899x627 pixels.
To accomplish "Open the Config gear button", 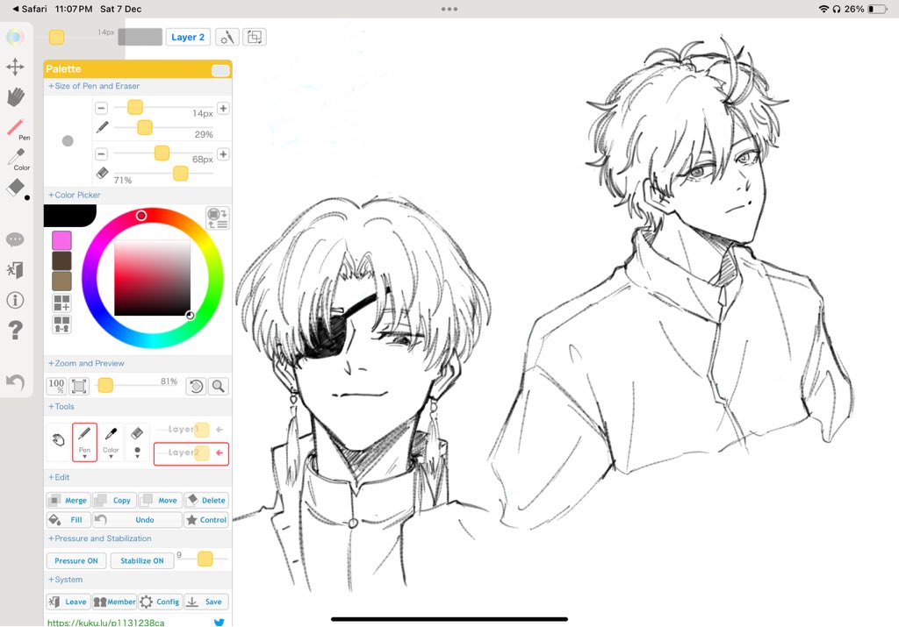I will pyautogui.click(x=160, y=602).
